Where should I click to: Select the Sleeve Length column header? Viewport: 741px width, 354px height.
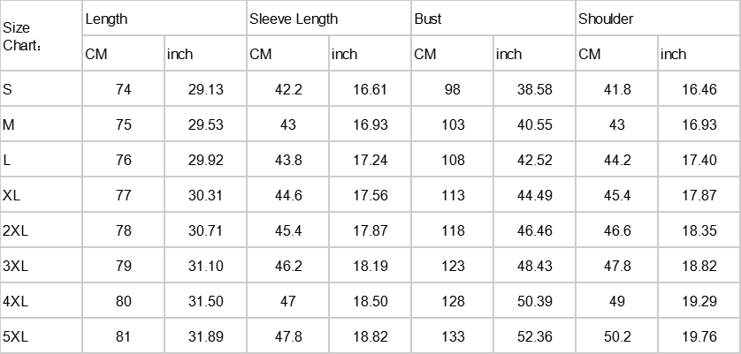(294, 19)
